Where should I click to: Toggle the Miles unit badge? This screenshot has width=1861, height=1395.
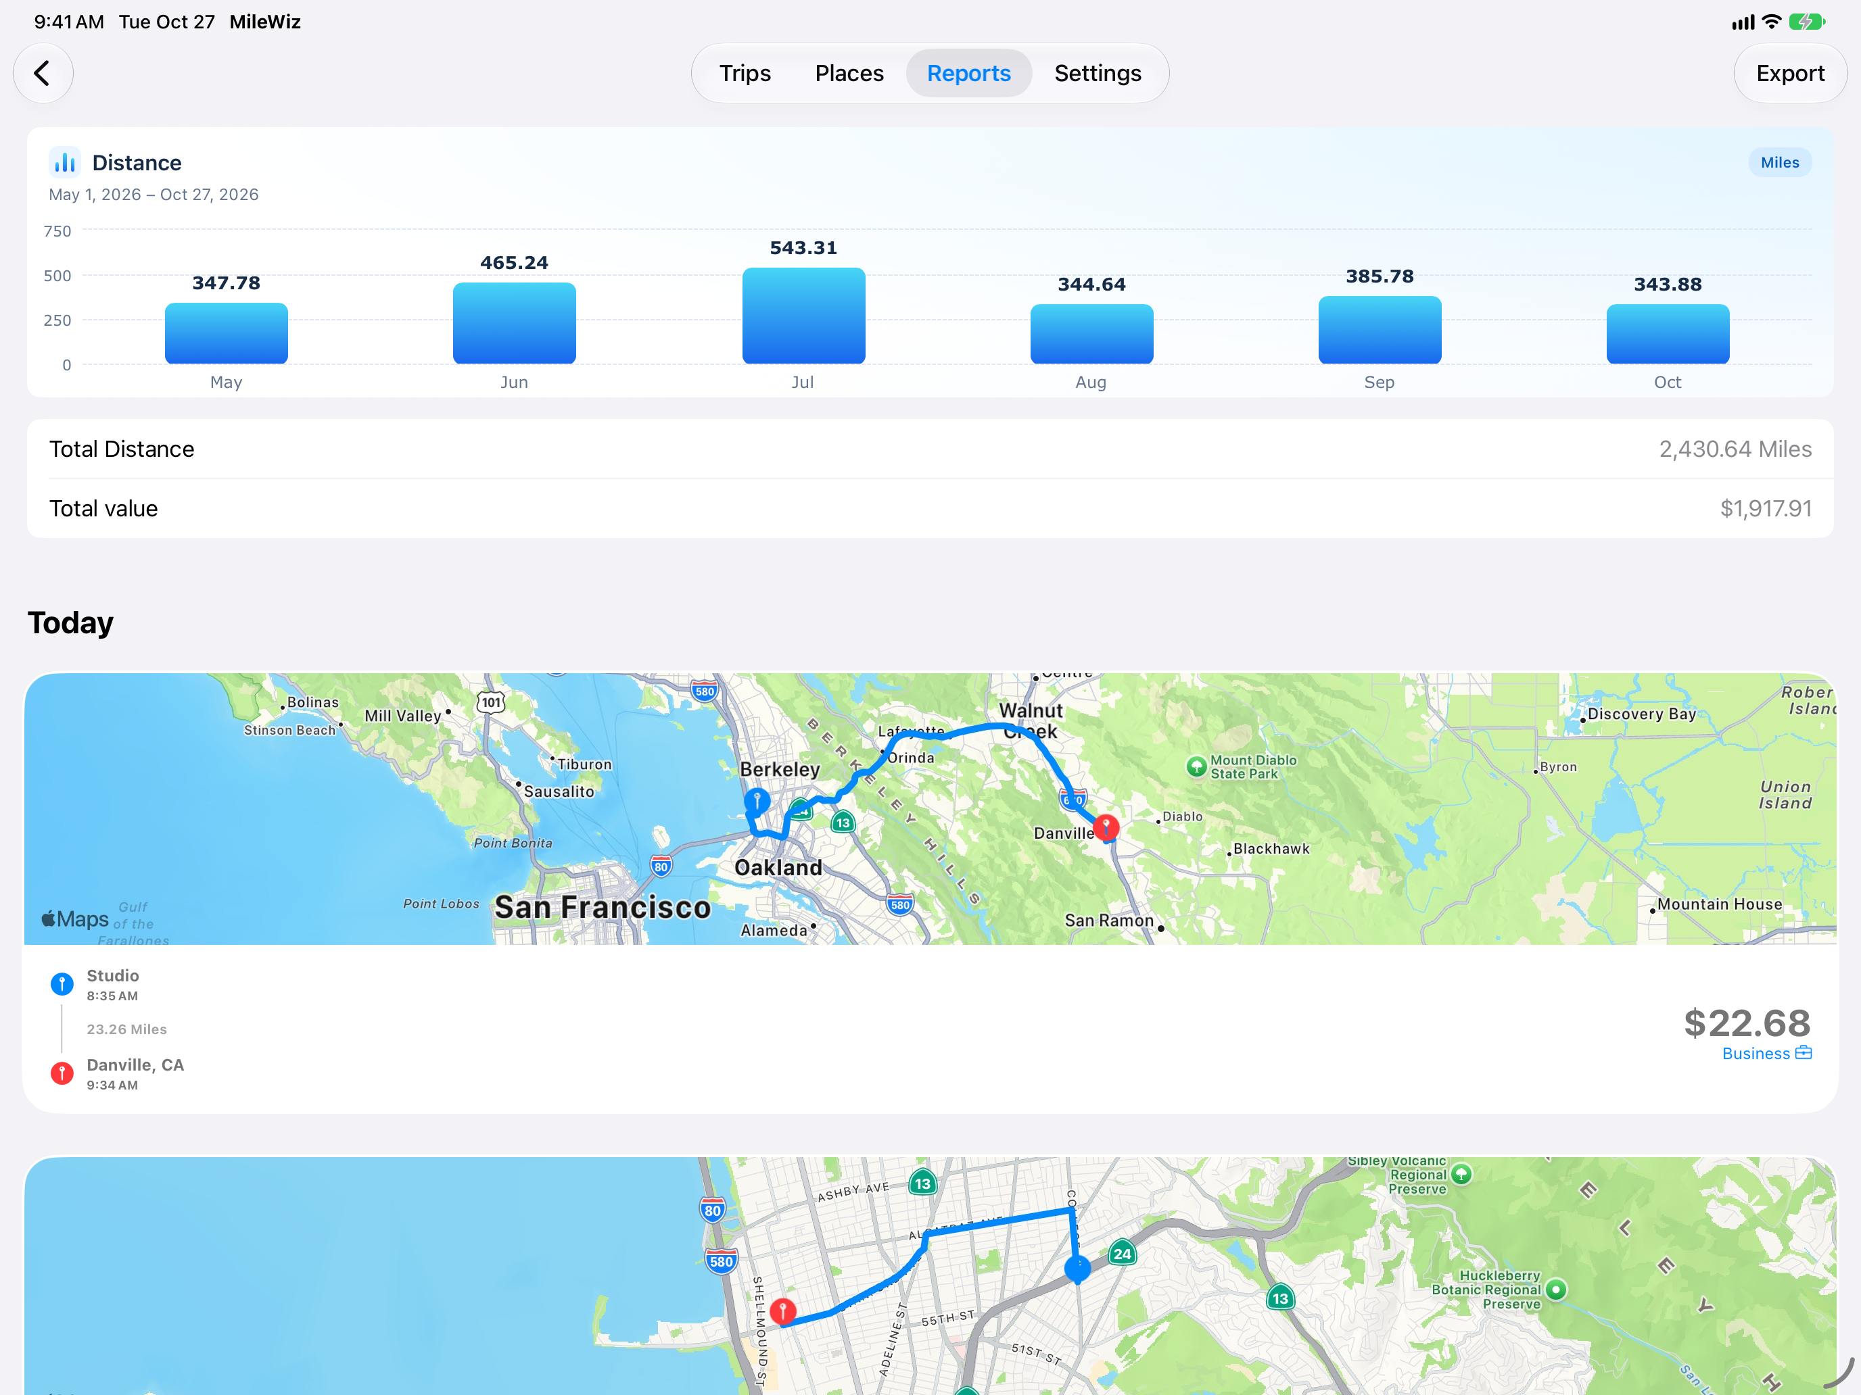1779,162
